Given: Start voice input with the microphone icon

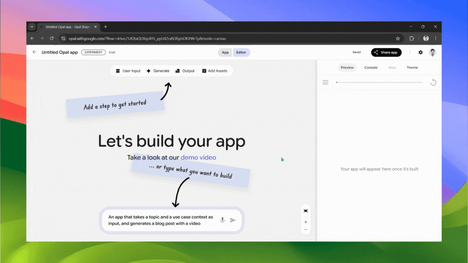Looking at the screenshot, I should click(x=222, y=220).
